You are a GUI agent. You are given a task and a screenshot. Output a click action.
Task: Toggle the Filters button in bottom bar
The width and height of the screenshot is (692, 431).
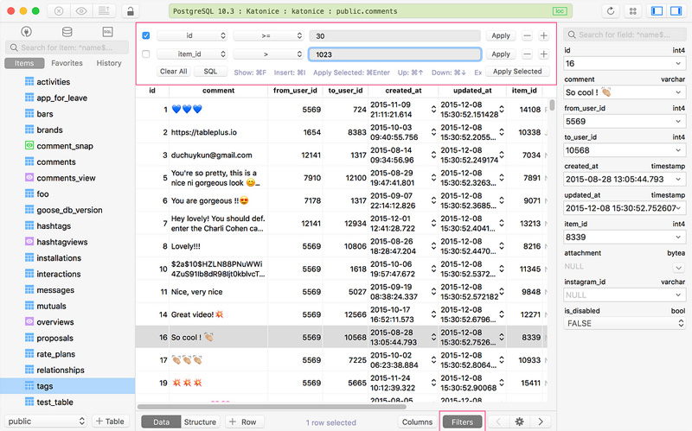(x=463, y=421)
